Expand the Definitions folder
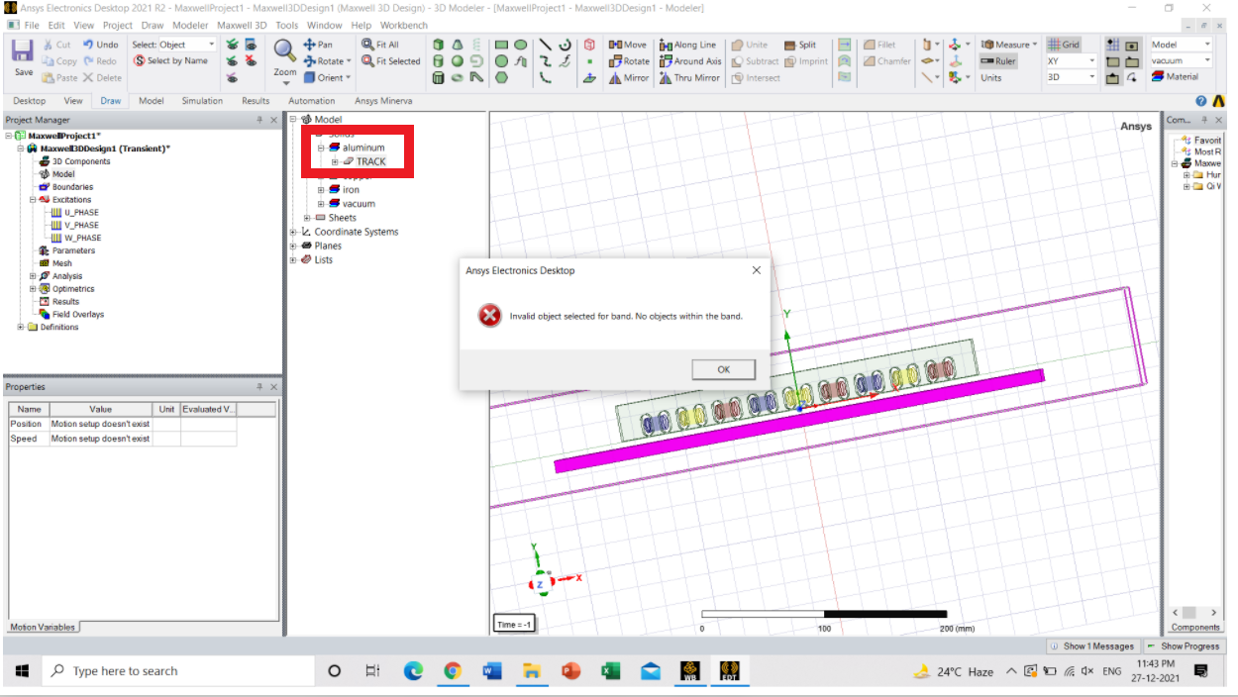 tap(21, 327)
